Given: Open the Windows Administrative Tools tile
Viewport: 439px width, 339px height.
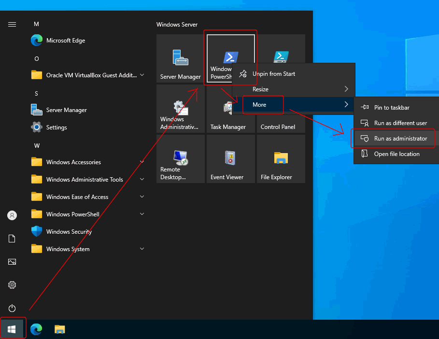Looking at the screenshot, I should (x=180, y=109).
